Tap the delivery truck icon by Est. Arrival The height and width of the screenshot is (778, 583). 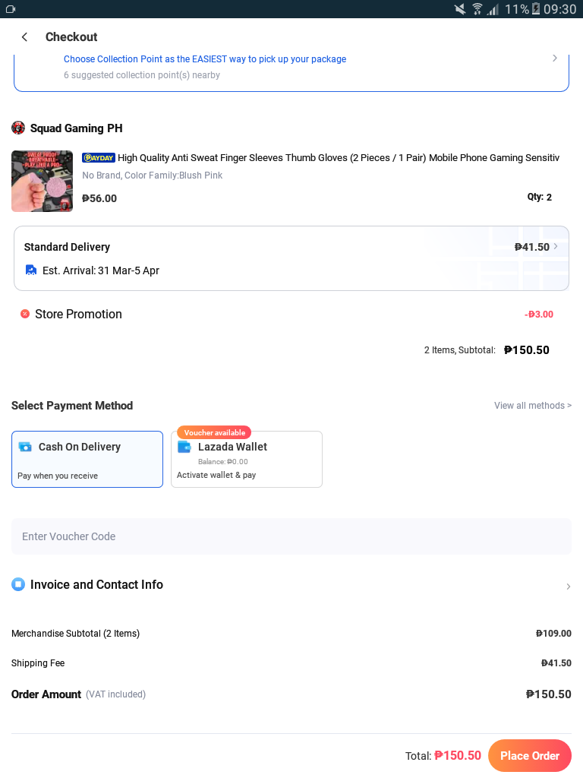pos(30,270)
